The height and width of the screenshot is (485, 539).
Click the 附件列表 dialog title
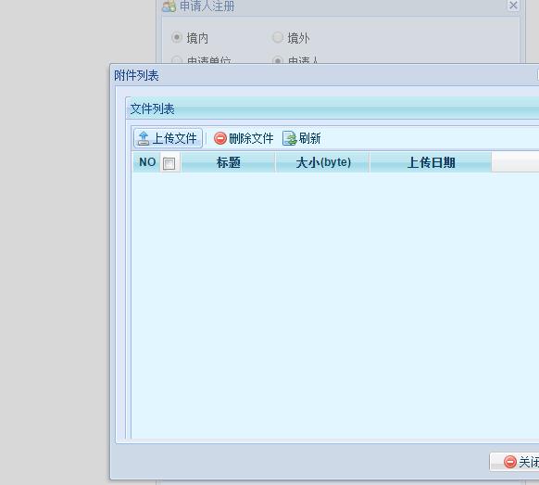click(x=136, y=75)
